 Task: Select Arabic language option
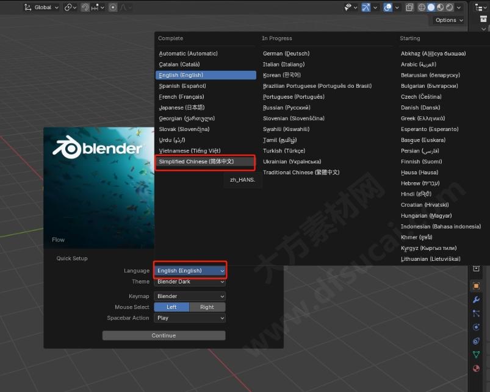444,64
